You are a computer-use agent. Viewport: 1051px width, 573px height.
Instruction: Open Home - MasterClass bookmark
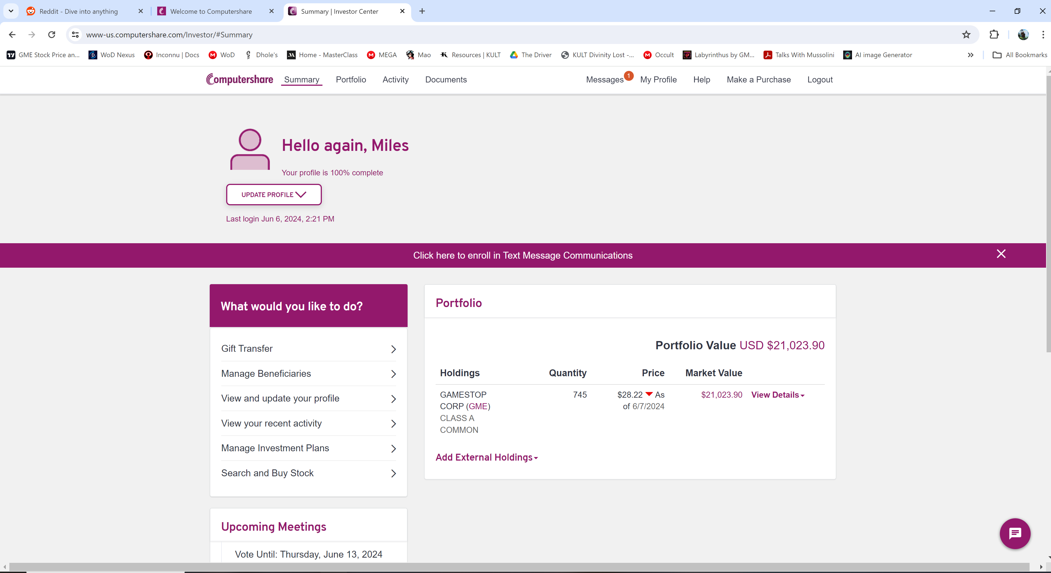[322, 55]
